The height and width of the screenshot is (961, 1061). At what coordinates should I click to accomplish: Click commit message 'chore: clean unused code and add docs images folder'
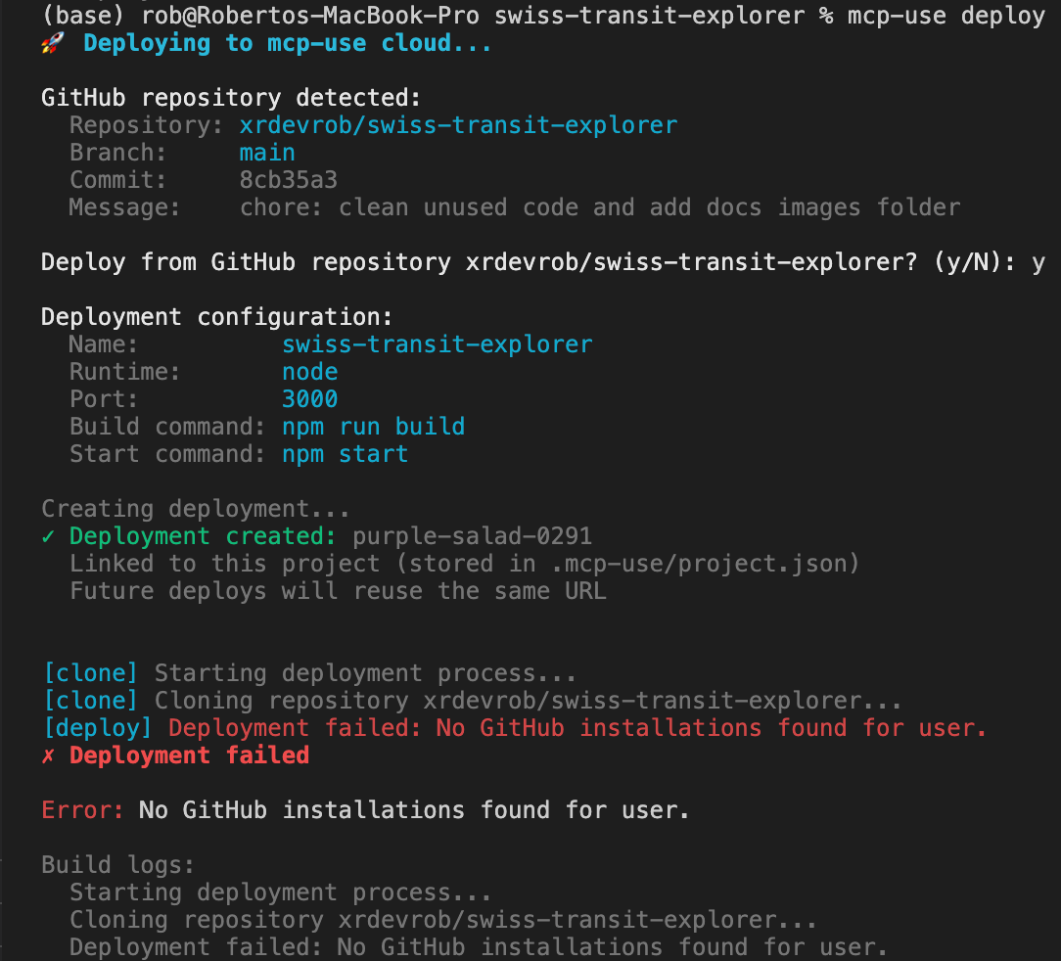(600, 207)
